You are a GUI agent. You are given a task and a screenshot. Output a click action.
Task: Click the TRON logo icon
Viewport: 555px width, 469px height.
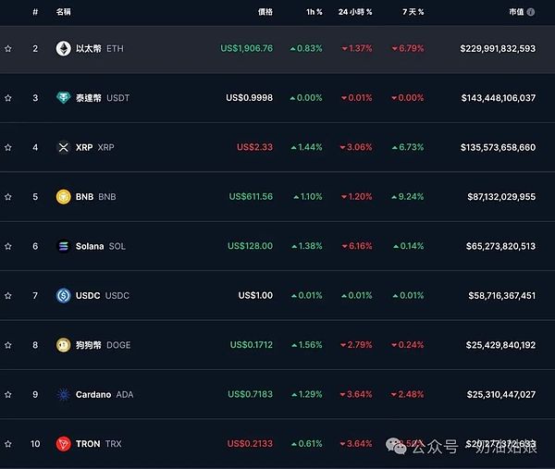coord(63,443)
